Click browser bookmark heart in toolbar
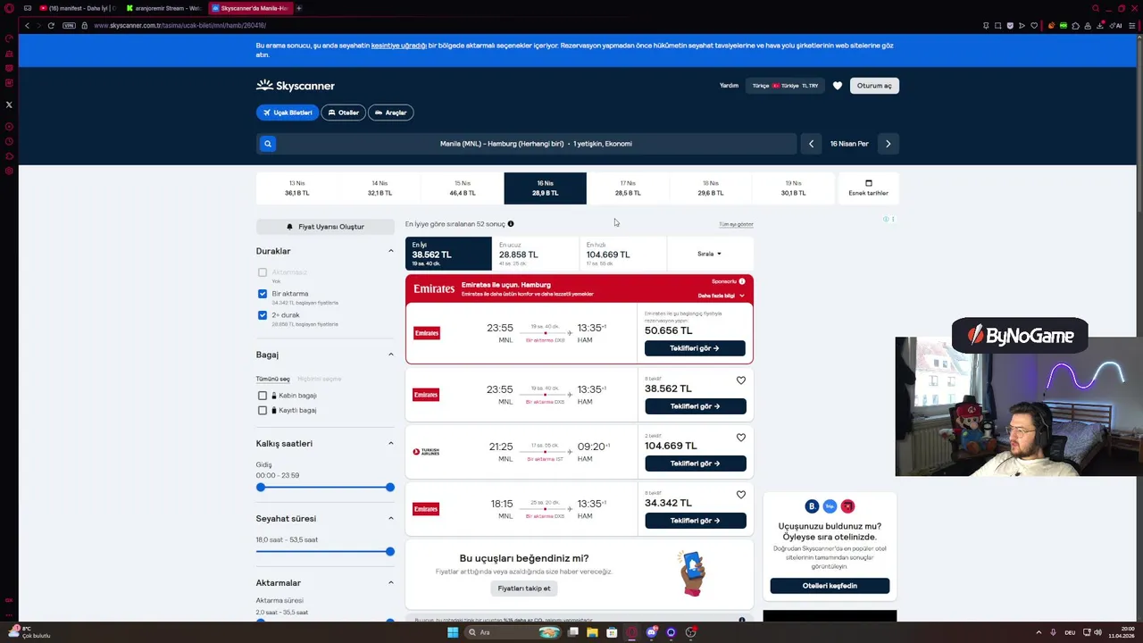This screenshot has height=643, width=1143. [x=1035, y=25]
